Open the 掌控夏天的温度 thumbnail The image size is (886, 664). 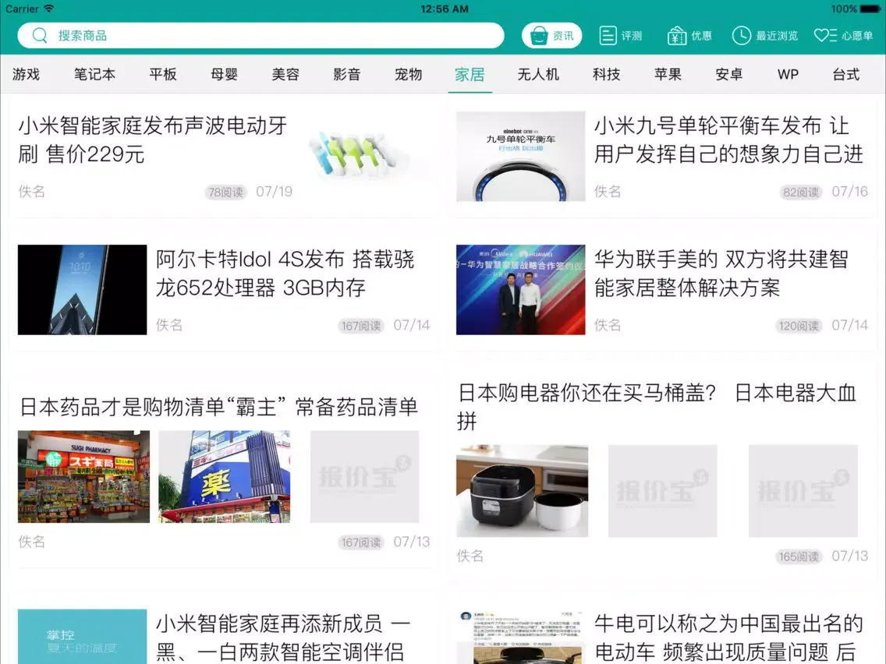82,636
